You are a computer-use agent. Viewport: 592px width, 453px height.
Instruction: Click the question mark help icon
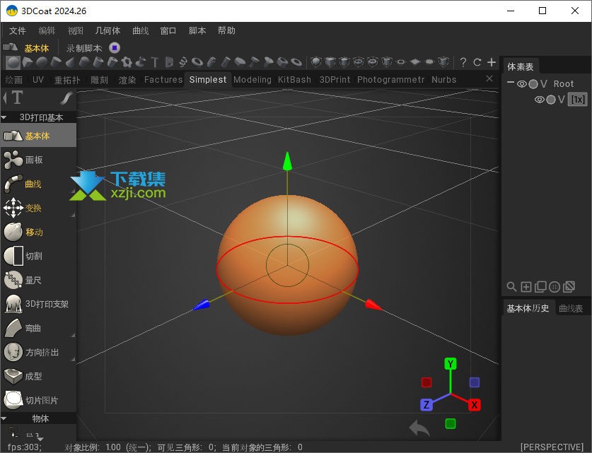[463, 62]
